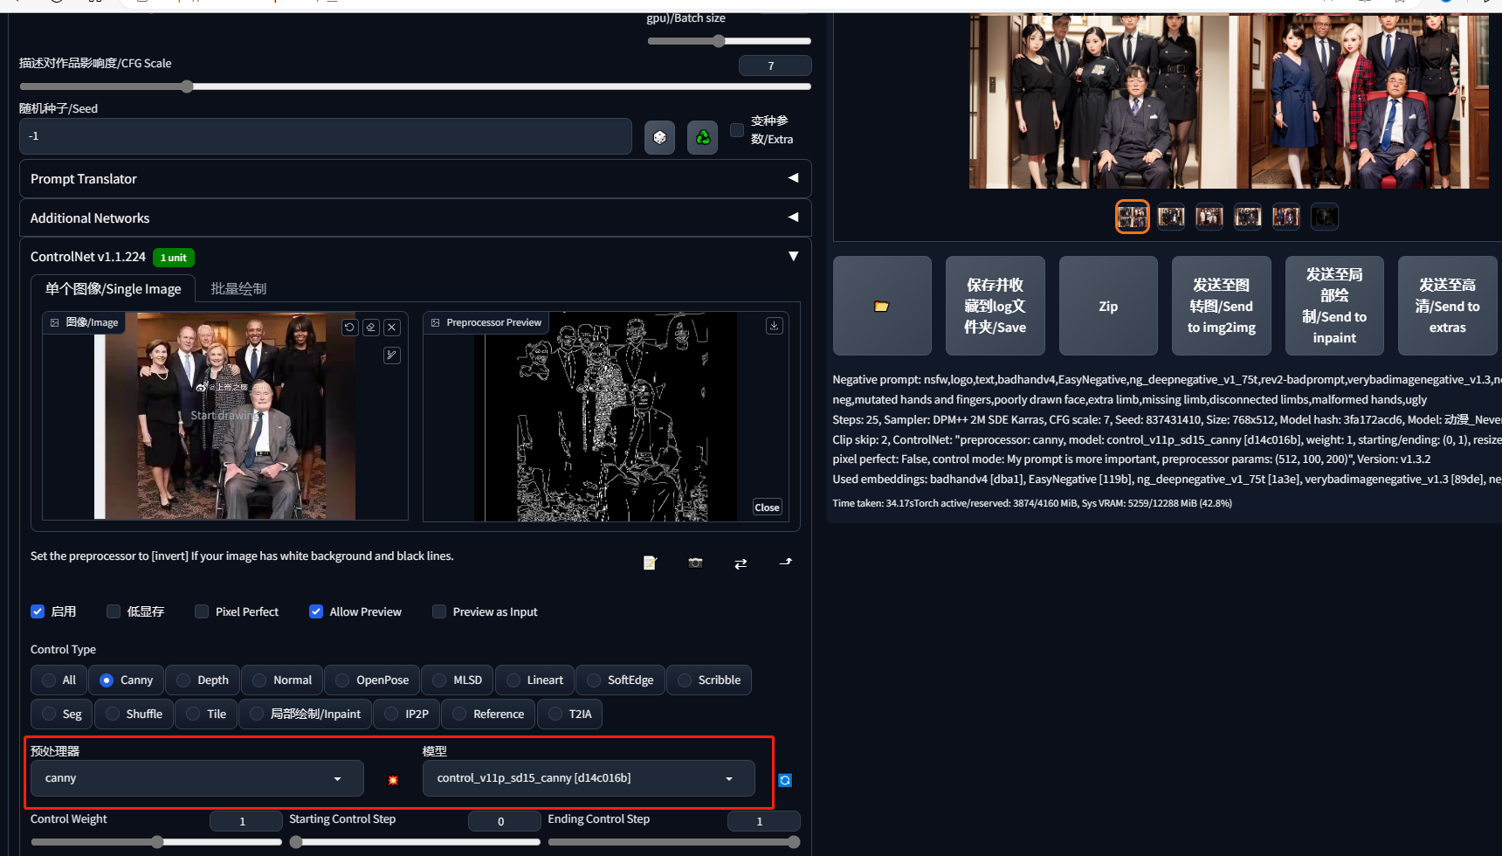
Task: Click the Save to log folder button
Action: (x=996, y=306)
